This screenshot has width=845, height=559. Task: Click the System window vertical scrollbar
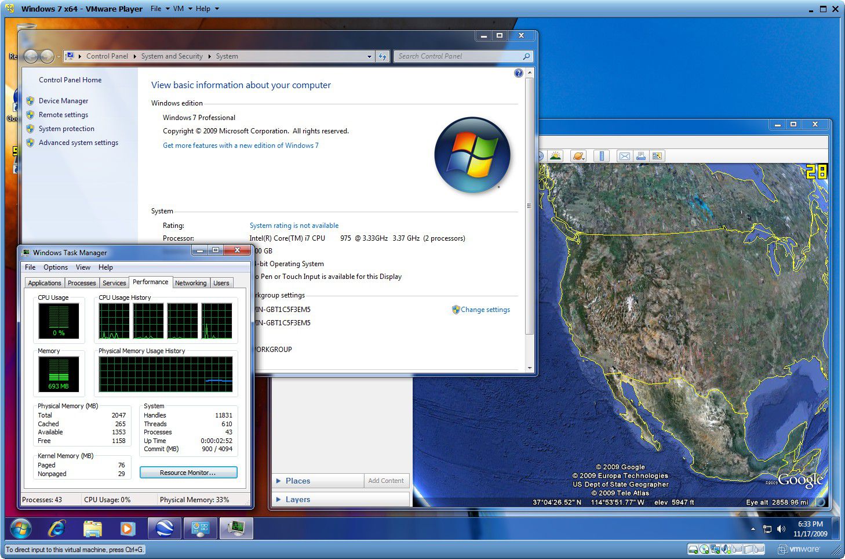pyautogui.click(x=529, y=206)
